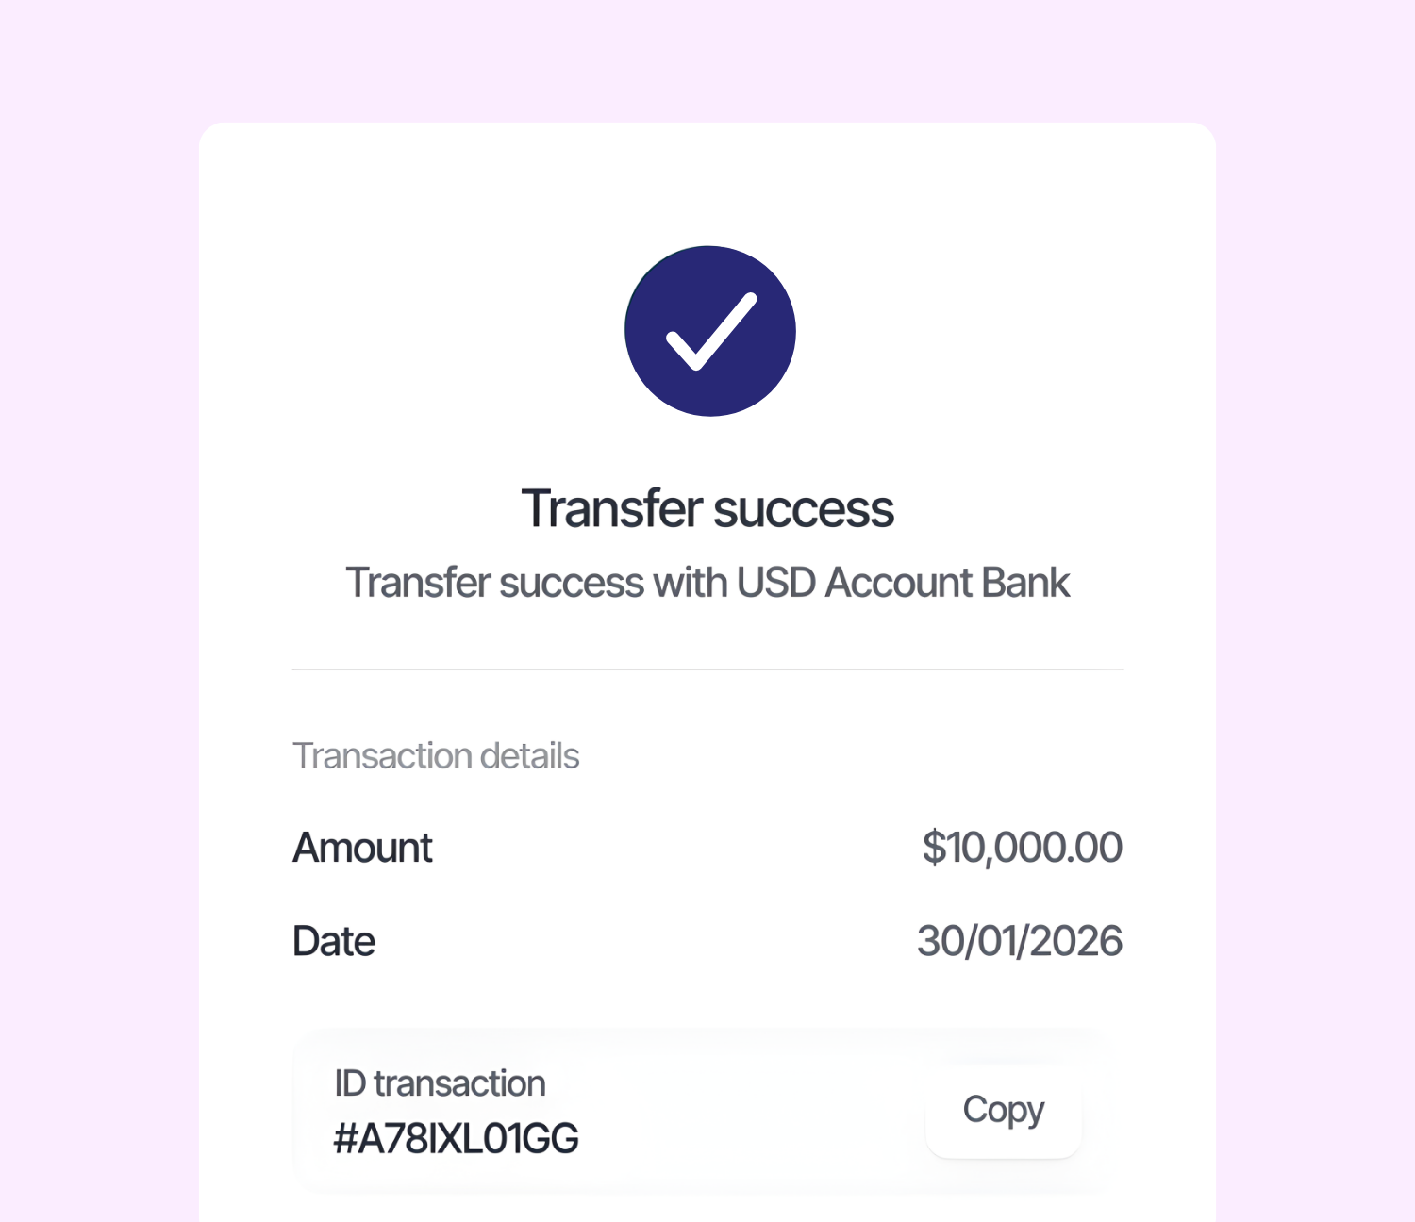Select the transaction ID #A78IXL01GG
This screenshot has height=1222, width=1415.
pos(456,1138)
